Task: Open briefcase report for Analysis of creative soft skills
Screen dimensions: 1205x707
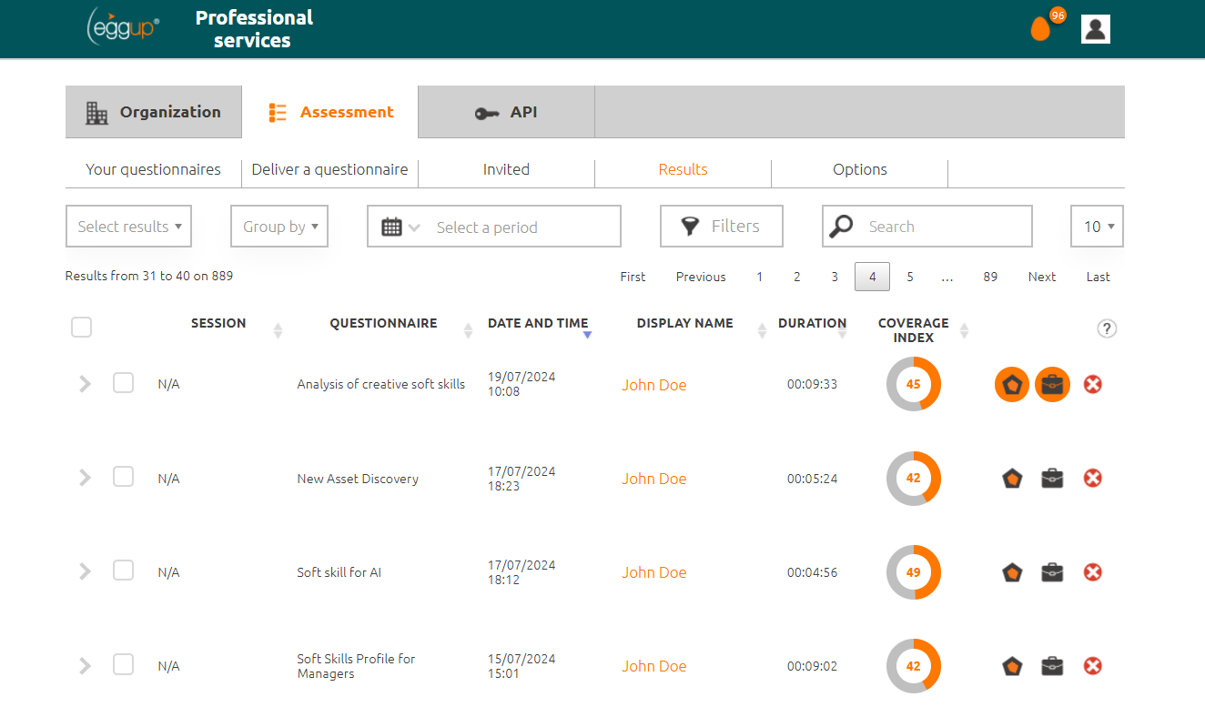Action: [1052, 385]
